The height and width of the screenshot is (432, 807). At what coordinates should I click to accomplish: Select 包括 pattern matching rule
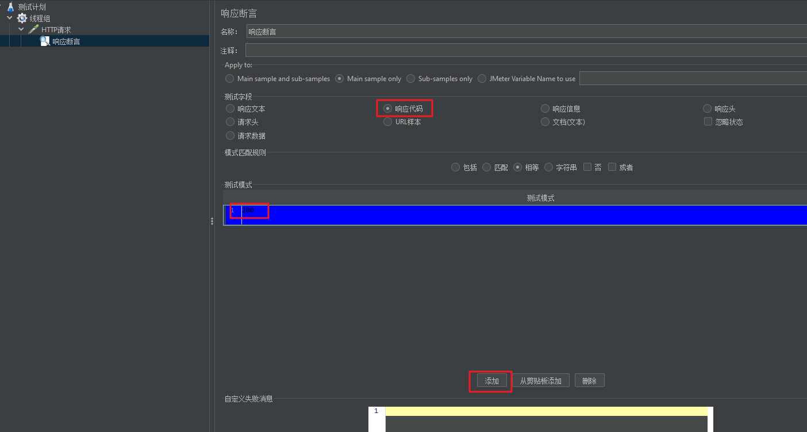point(464,167)
